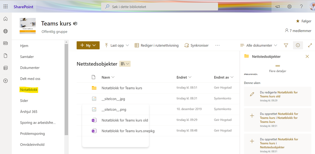Open Sider in the site navigation
The width and height of the screenshot is (315, 154).
[x=24, y=101]
